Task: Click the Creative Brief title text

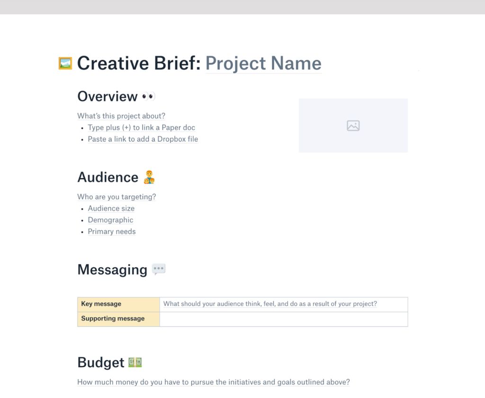Action: coord(139,63)
